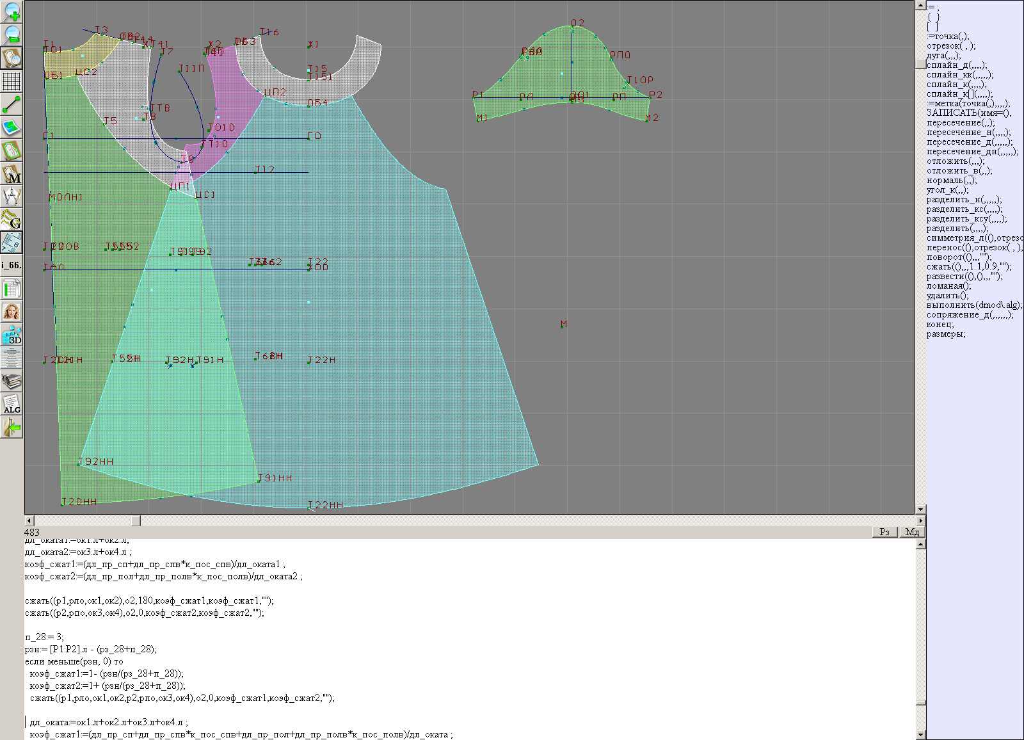The height and width of the screenshot is (740, 1024).
Task: Click the zoom out magnifier icon
Action: (12, 35)
